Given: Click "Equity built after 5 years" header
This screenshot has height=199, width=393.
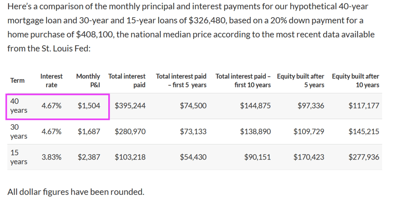Looking at the screenshot, I should click(x=301, y=81).
